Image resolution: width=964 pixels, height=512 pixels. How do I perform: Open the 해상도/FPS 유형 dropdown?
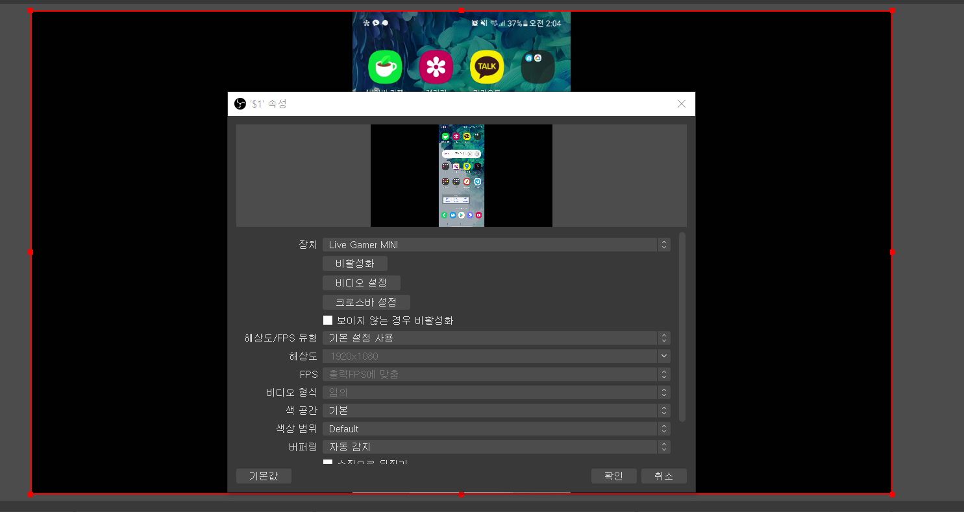(x=496, y=338)
